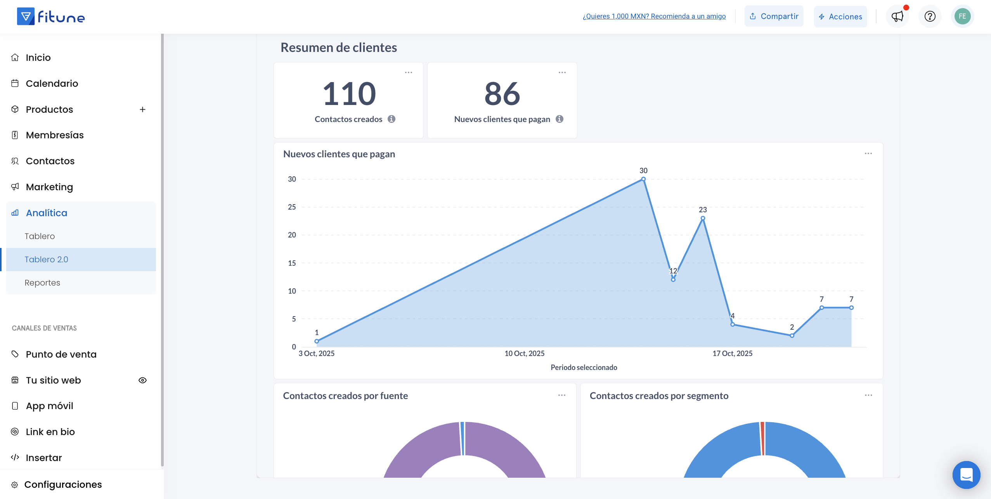Viewport: 991px width, 499px height.
Task: Click the Fitune logo
Action: [51, 16]
